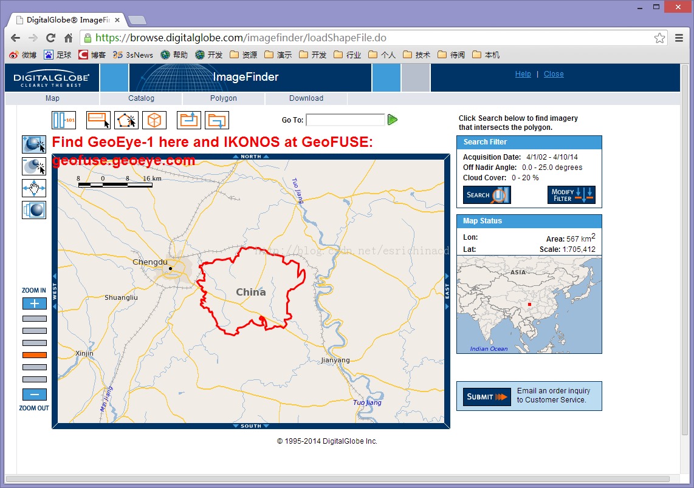Click the orange cube toolbar icon
This screenshot has width=694, height=488.
(x=154, y=120)
